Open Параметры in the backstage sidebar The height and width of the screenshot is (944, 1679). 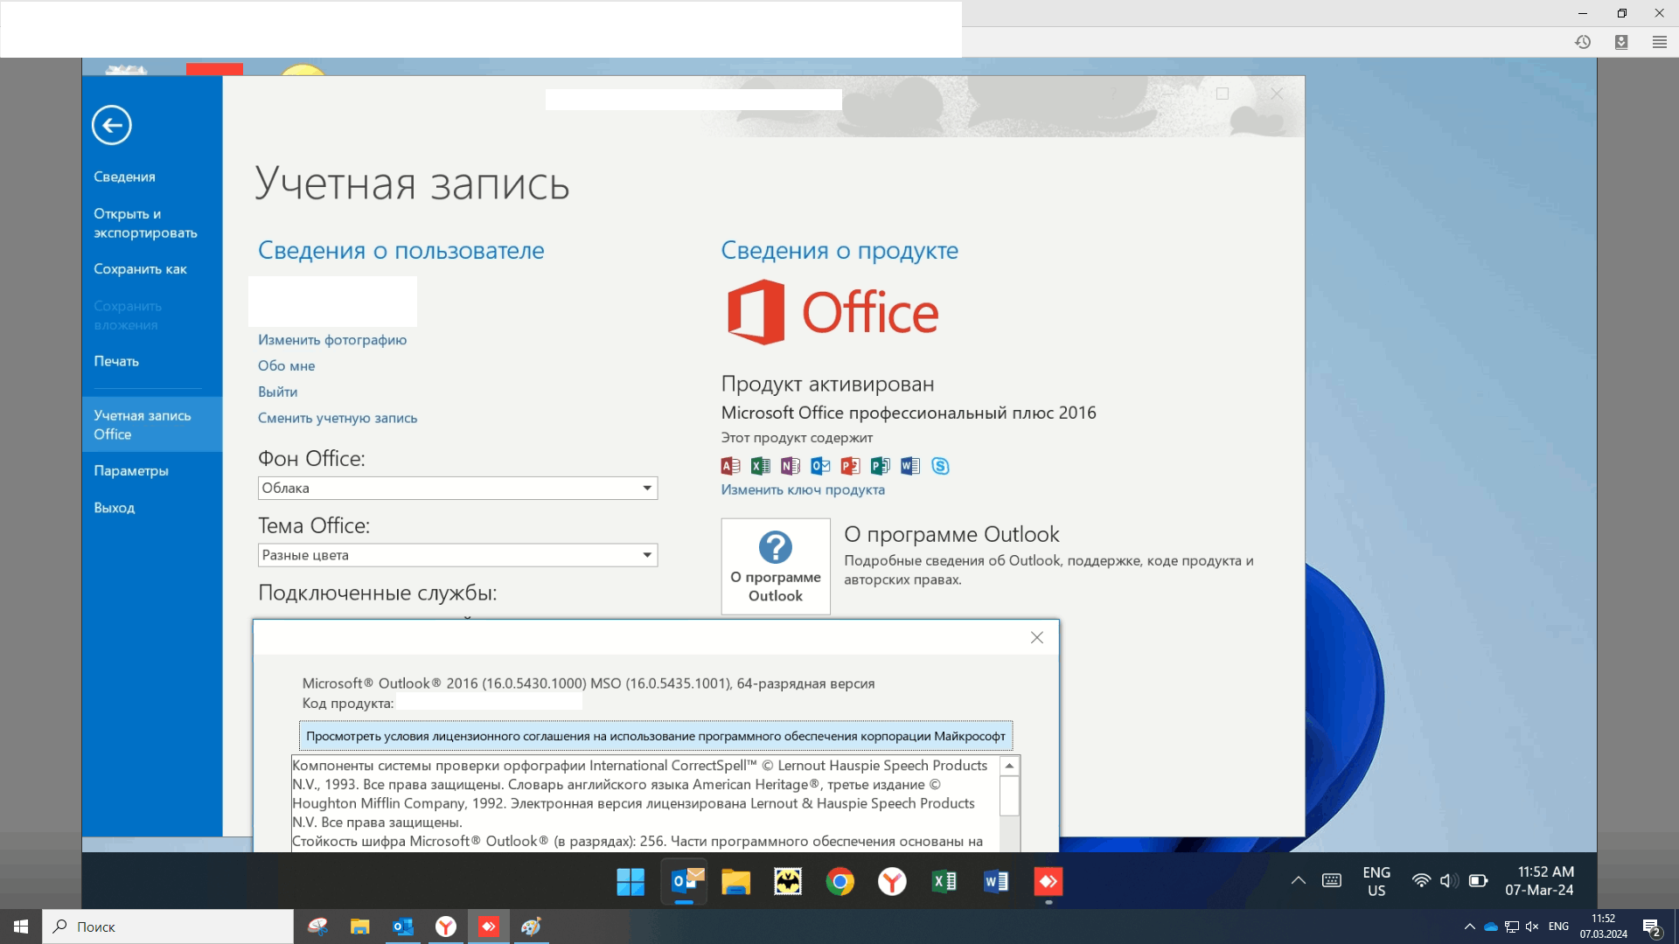tap(131, 470)
